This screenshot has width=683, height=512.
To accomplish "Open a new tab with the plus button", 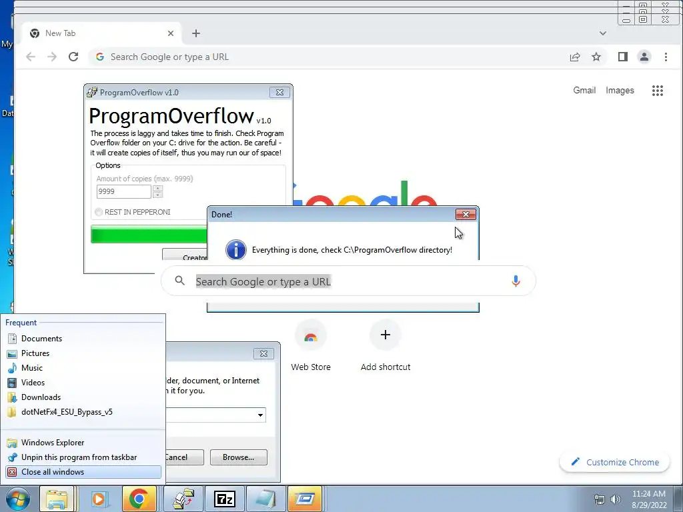I will [196, 33].
